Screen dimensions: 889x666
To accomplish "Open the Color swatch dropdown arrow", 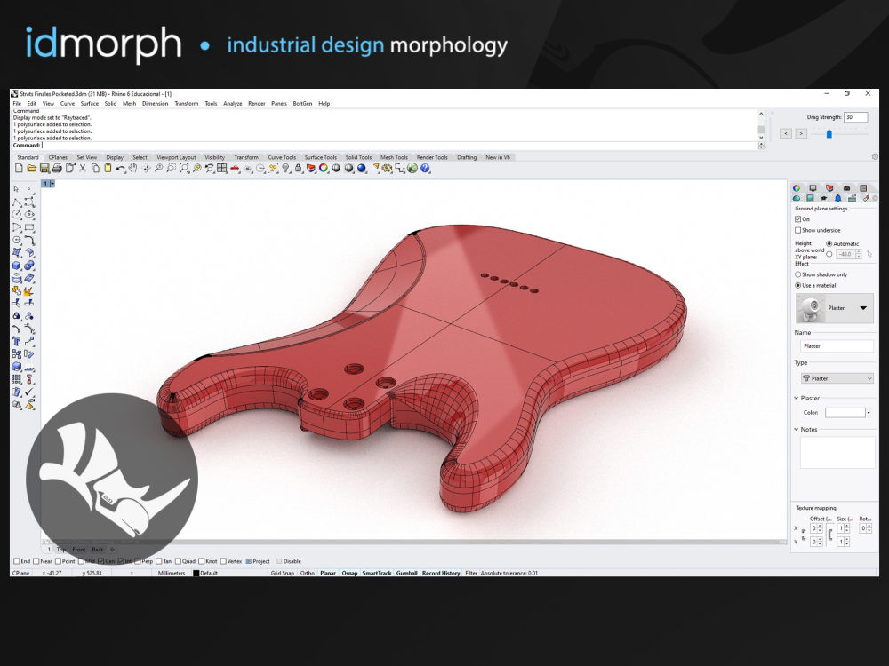I will 869,413.
